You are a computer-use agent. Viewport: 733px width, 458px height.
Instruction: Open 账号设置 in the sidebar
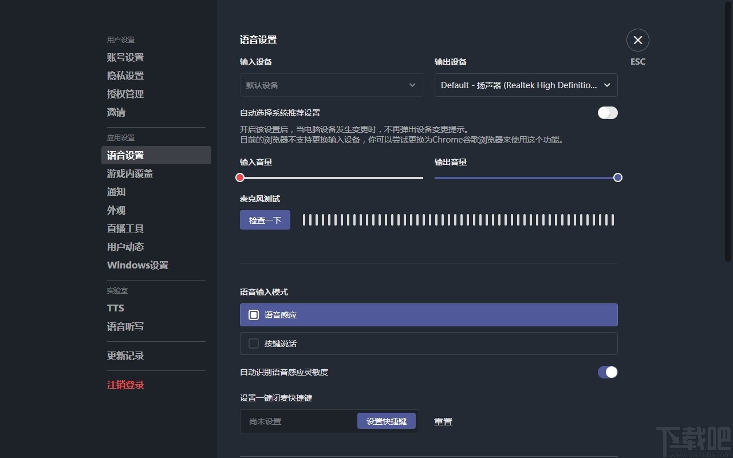point(125,57)
